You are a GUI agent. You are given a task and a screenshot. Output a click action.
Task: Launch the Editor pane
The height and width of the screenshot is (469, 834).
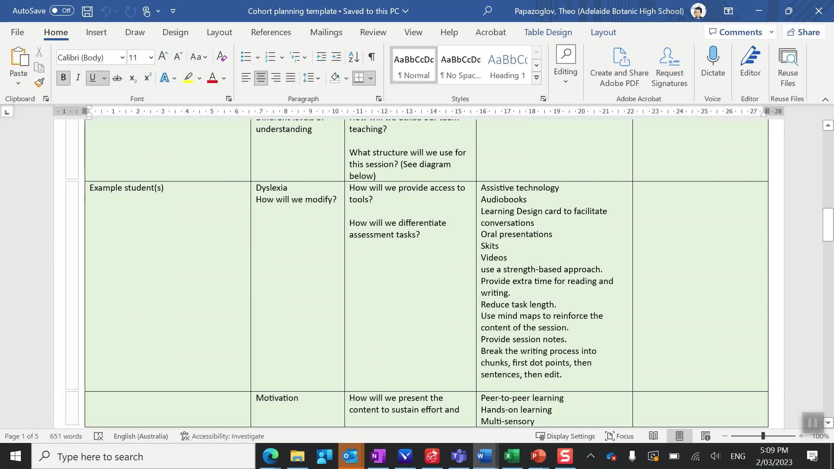click(x=750, y=64)
